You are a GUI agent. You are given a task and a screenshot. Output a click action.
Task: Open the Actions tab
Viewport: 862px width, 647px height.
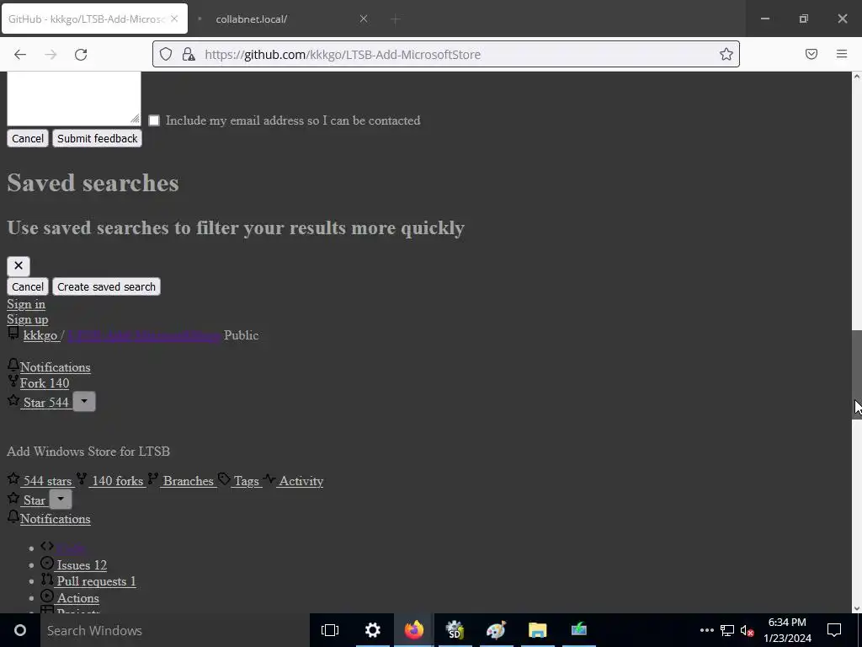(x=77, y=598)
